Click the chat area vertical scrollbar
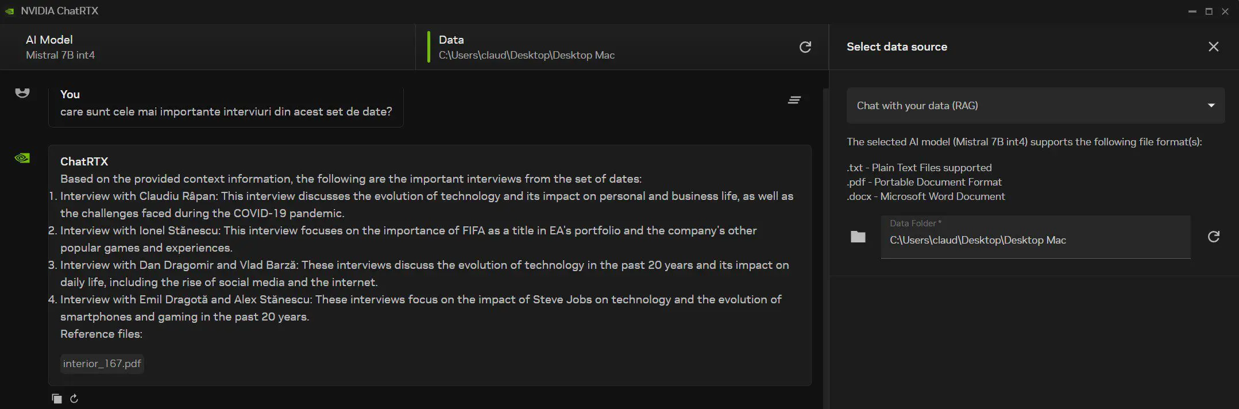The width and height of the screenshot is (1239, 409). (825, 230)
